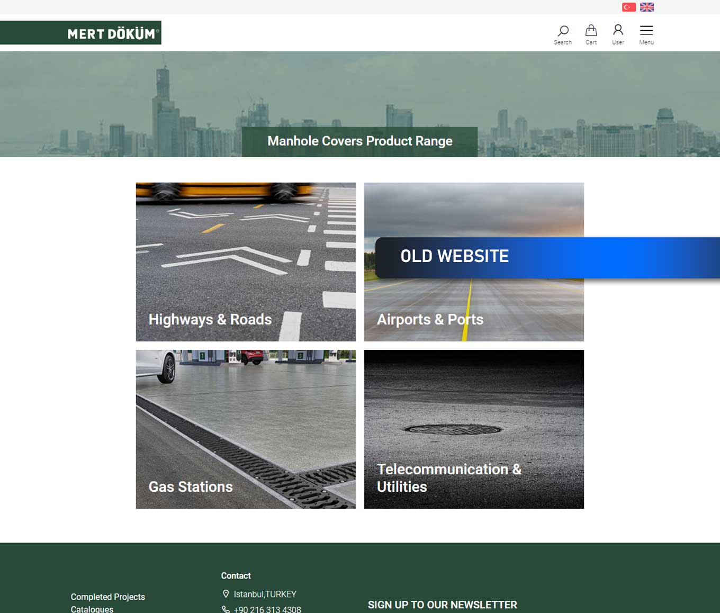Click the User account icon
The width and height of the screenshot is (720, 613).
pyautogui.click(x=618, y=34)
